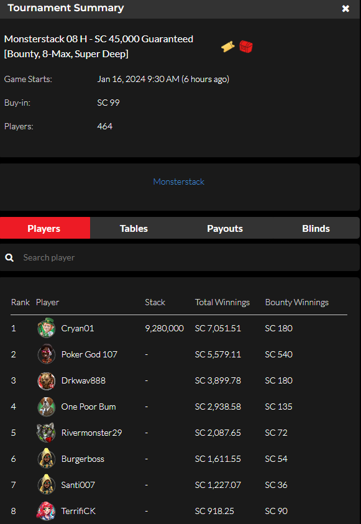
Task: Select player name Burgerboss
Action: pyautogui.click(x=83, y=459)
